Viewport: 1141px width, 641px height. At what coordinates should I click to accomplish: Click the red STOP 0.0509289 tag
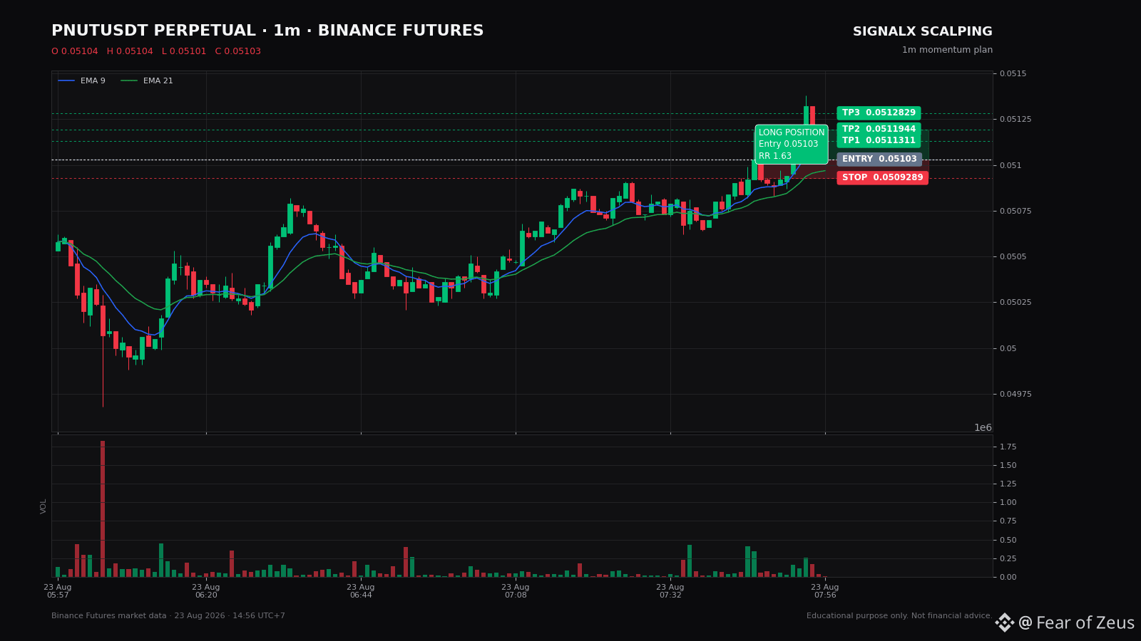click(x=883, y=178)
